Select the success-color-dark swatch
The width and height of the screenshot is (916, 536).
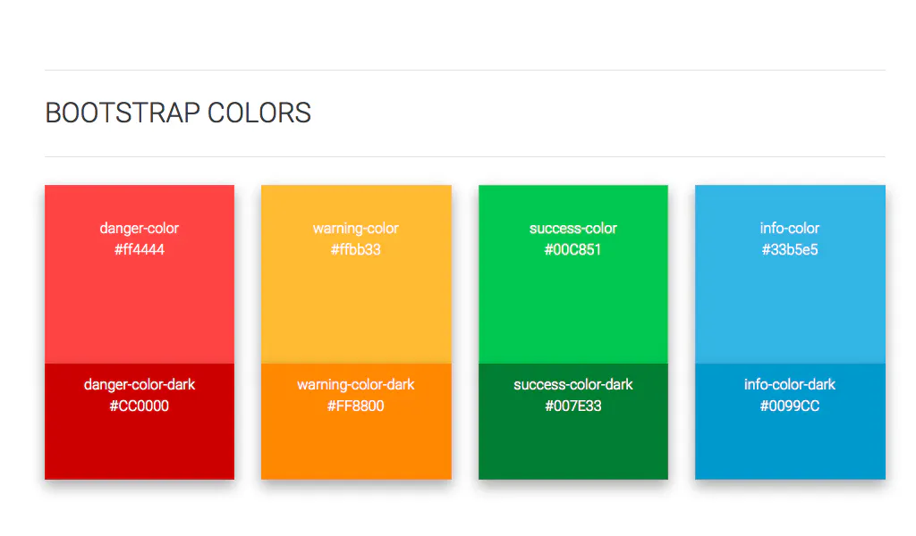pos(573,421)
